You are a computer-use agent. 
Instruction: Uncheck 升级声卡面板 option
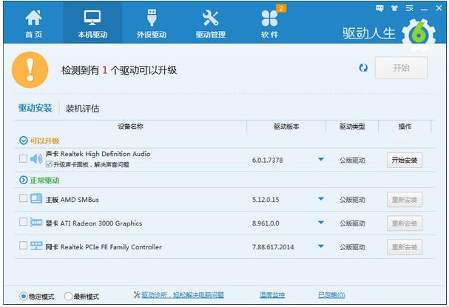tap(49, 164)
